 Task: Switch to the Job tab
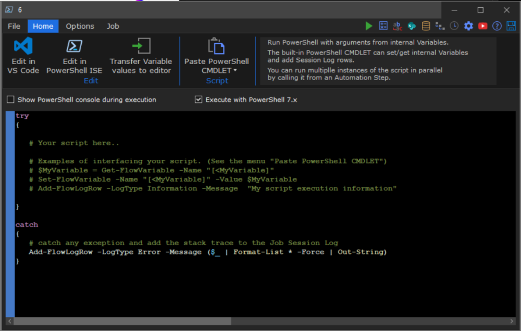tap(113, 26)
